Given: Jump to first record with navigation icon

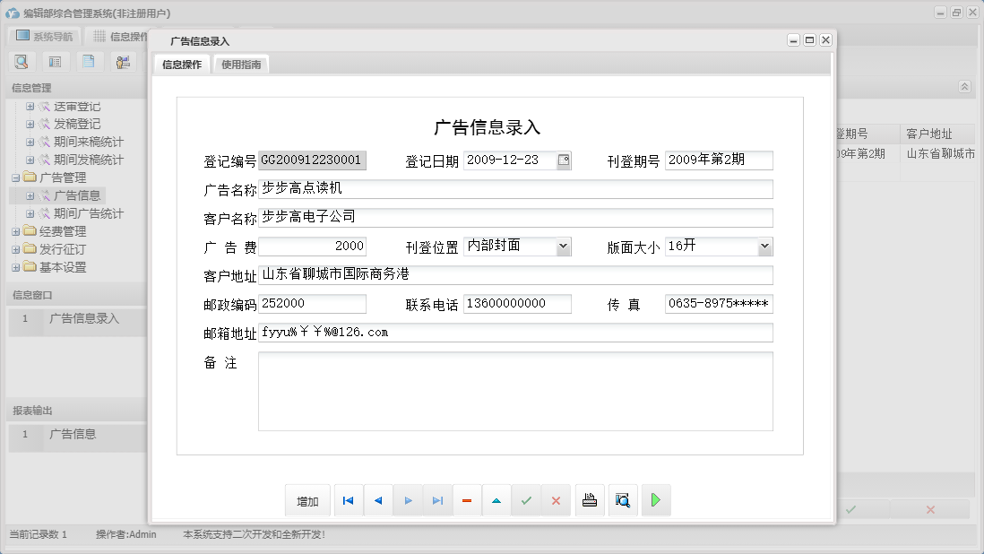Looking at the screenshot, I should [348, 500].
